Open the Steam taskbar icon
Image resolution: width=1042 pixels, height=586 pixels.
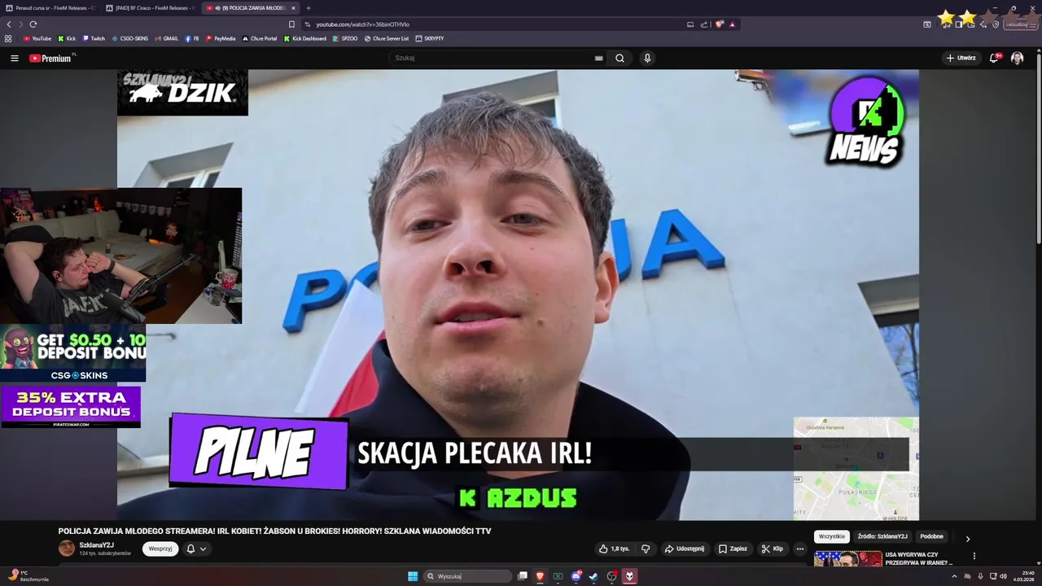tap(593, 576)
